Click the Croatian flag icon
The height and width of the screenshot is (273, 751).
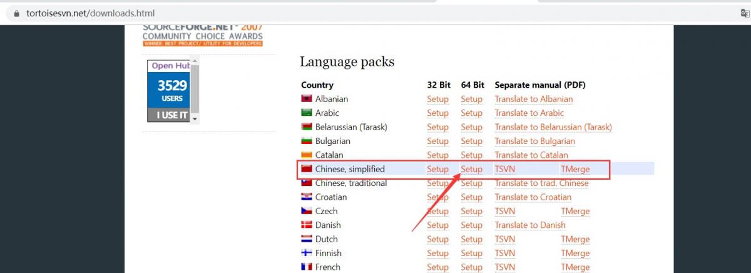click(307, 197)
